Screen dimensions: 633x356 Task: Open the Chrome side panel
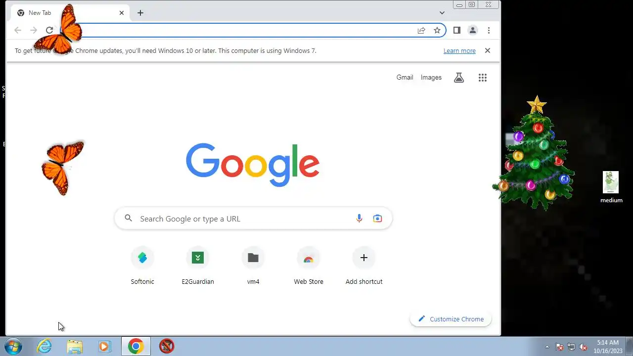pos(457,30)
